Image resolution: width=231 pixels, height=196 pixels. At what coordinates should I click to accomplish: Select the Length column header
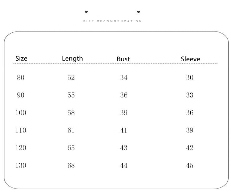tap(72, 58)
